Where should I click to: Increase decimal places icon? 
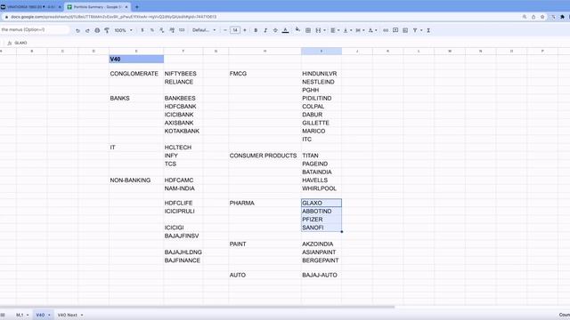pos(172,30)
